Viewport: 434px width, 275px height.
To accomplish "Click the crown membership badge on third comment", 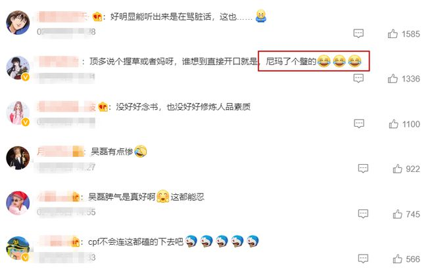I will (x=103, y=107).
